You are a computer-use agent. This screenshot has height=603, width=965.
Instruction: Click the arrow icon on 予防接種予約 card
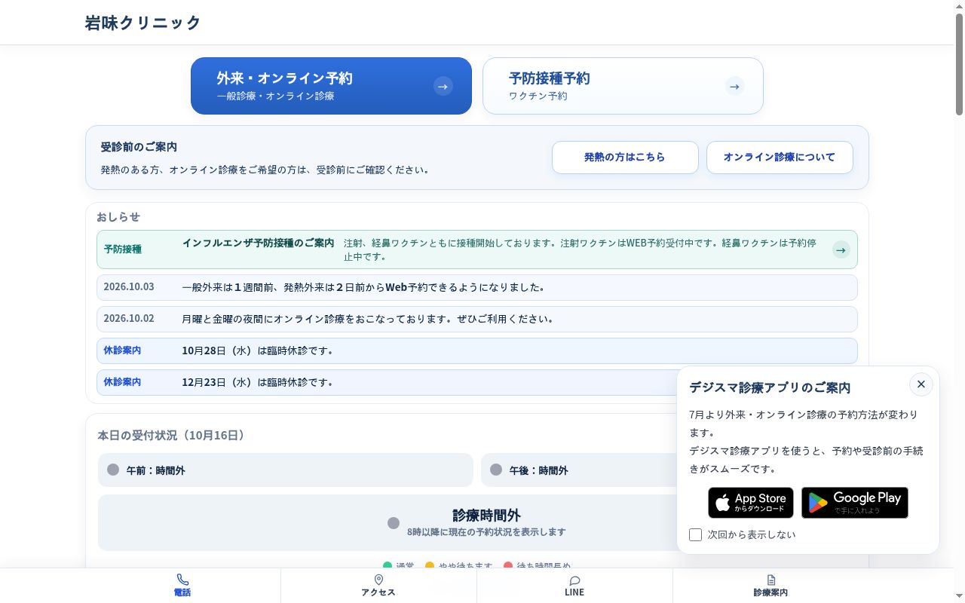pyautogui.click(x=735, y=86)
